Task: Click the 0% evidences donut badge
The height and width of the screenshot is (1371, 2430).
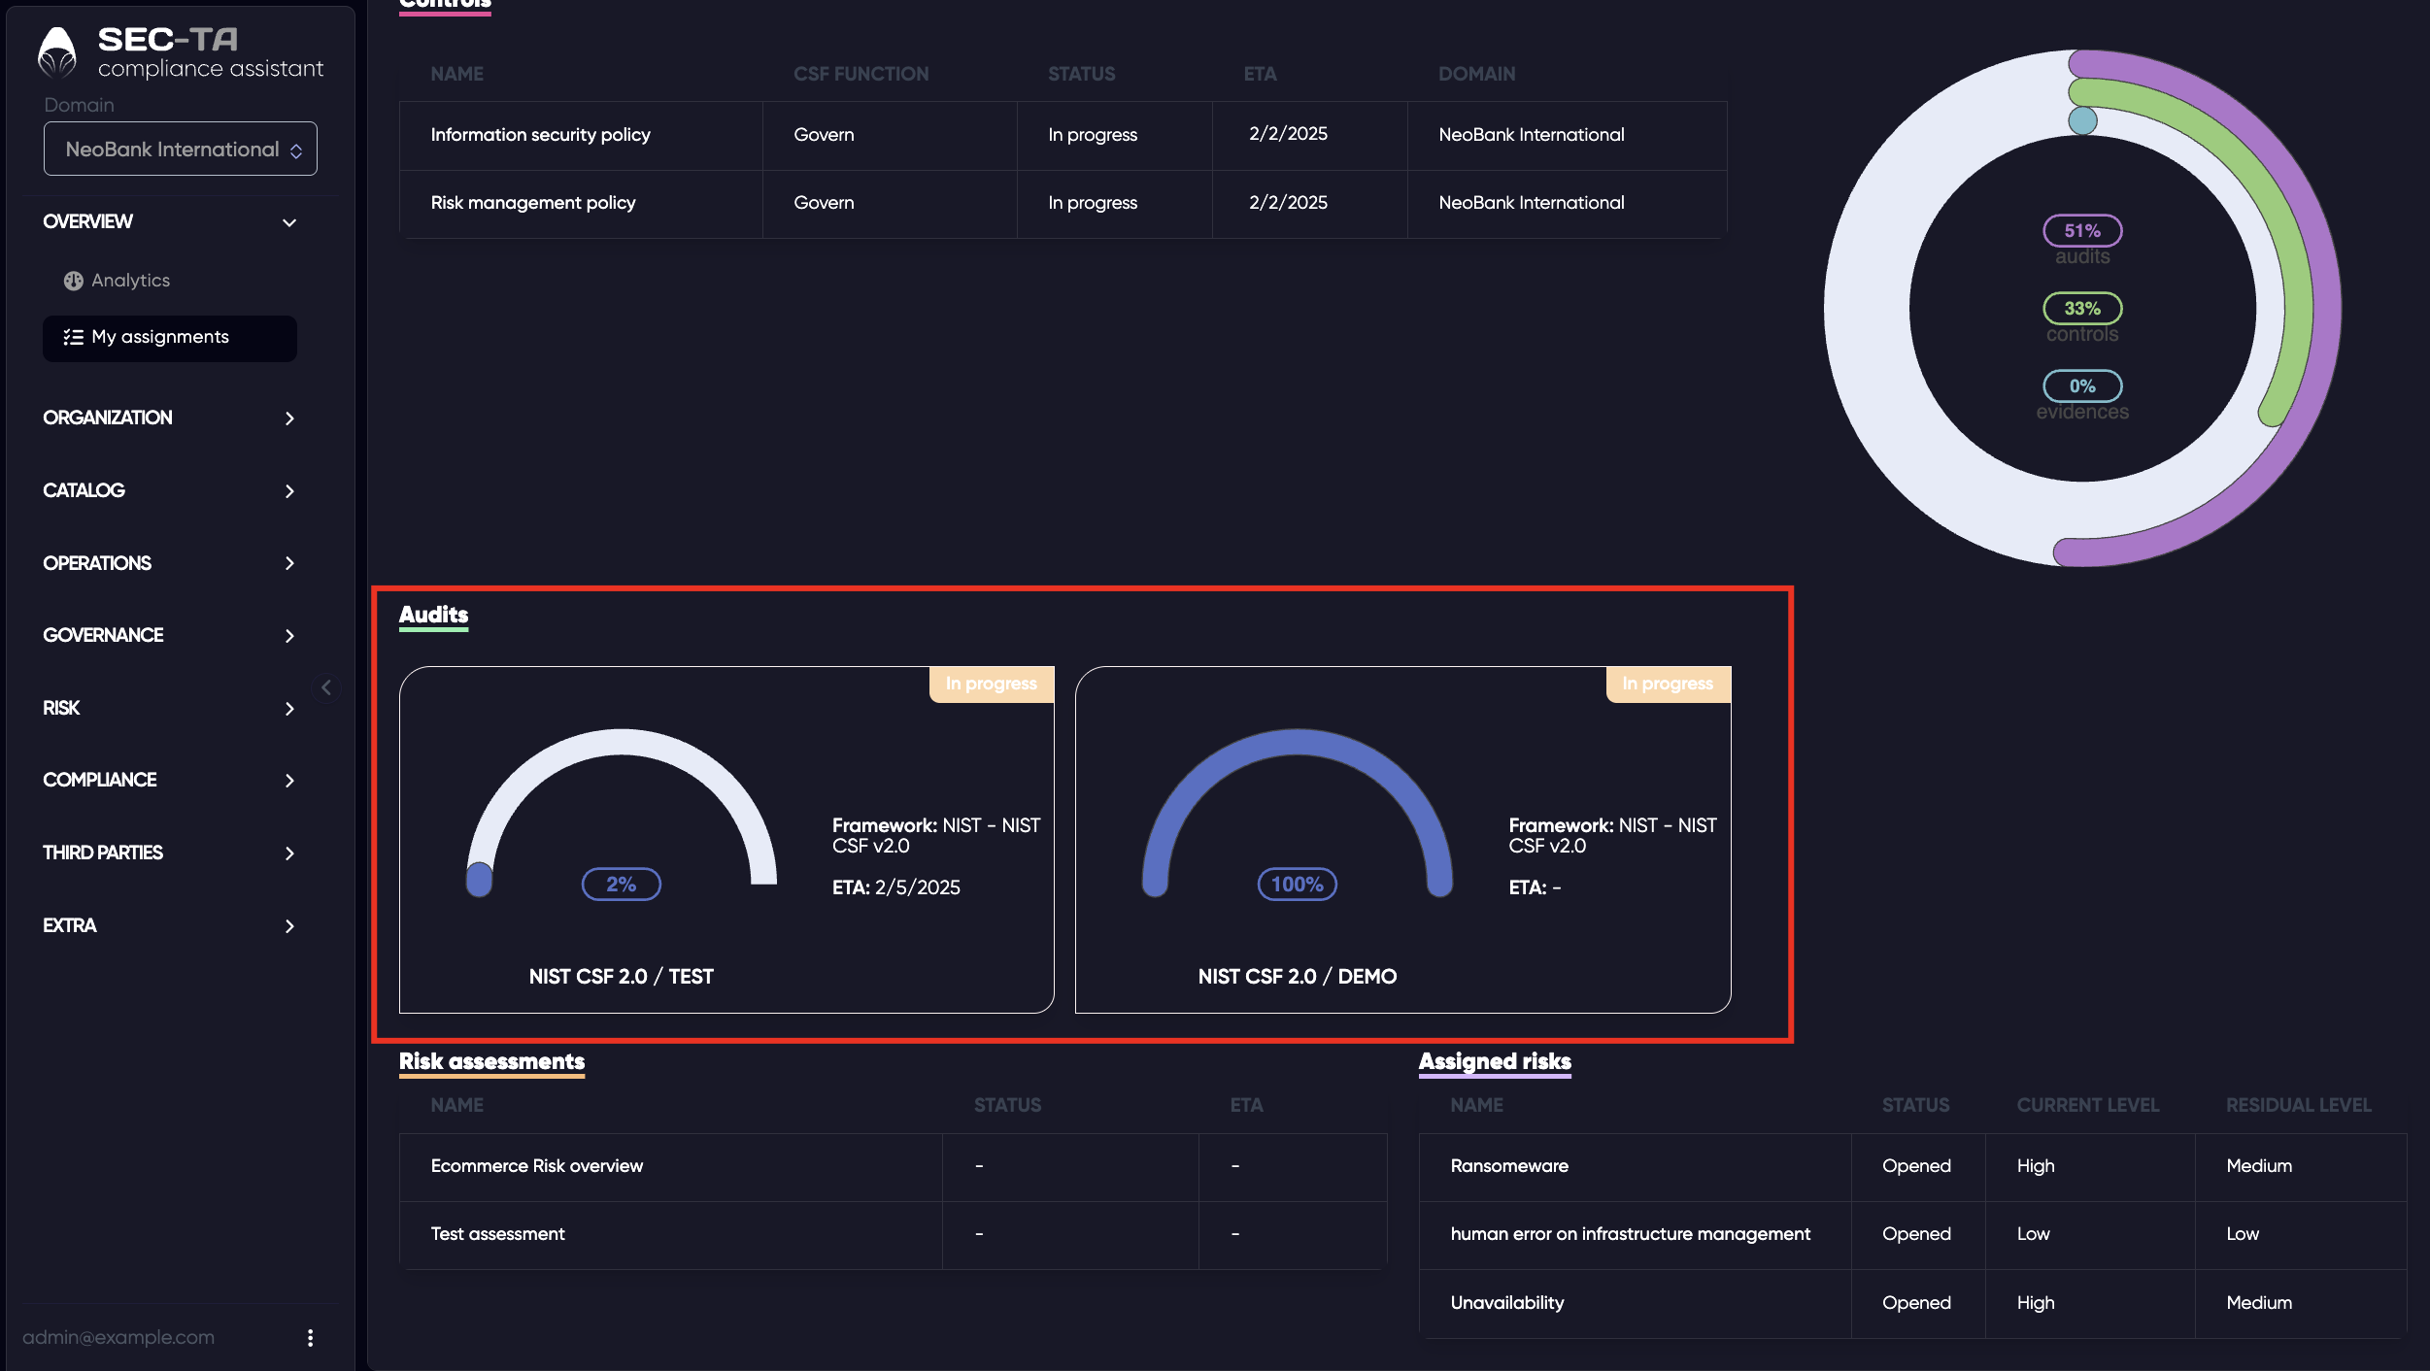Action: click(2081, 386)
